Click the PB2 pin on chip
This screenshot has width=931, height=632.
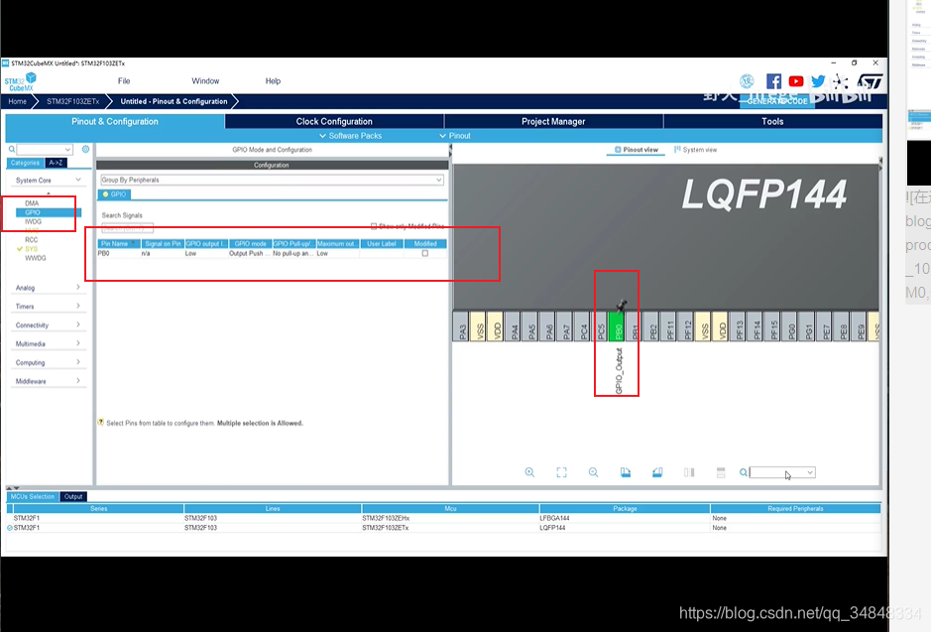652,325
